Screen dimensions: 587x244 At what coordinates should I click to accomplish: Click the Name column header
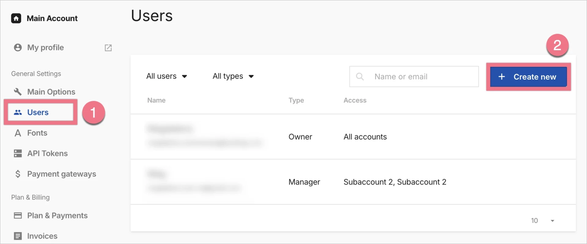tap(156, 100)
